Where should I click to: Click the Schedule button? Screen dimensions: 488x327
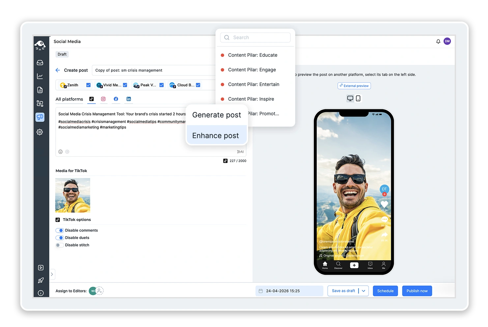[x=385, y=291]
